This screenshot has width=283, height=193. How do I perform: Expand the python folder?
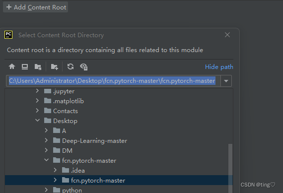click(46, 190)
